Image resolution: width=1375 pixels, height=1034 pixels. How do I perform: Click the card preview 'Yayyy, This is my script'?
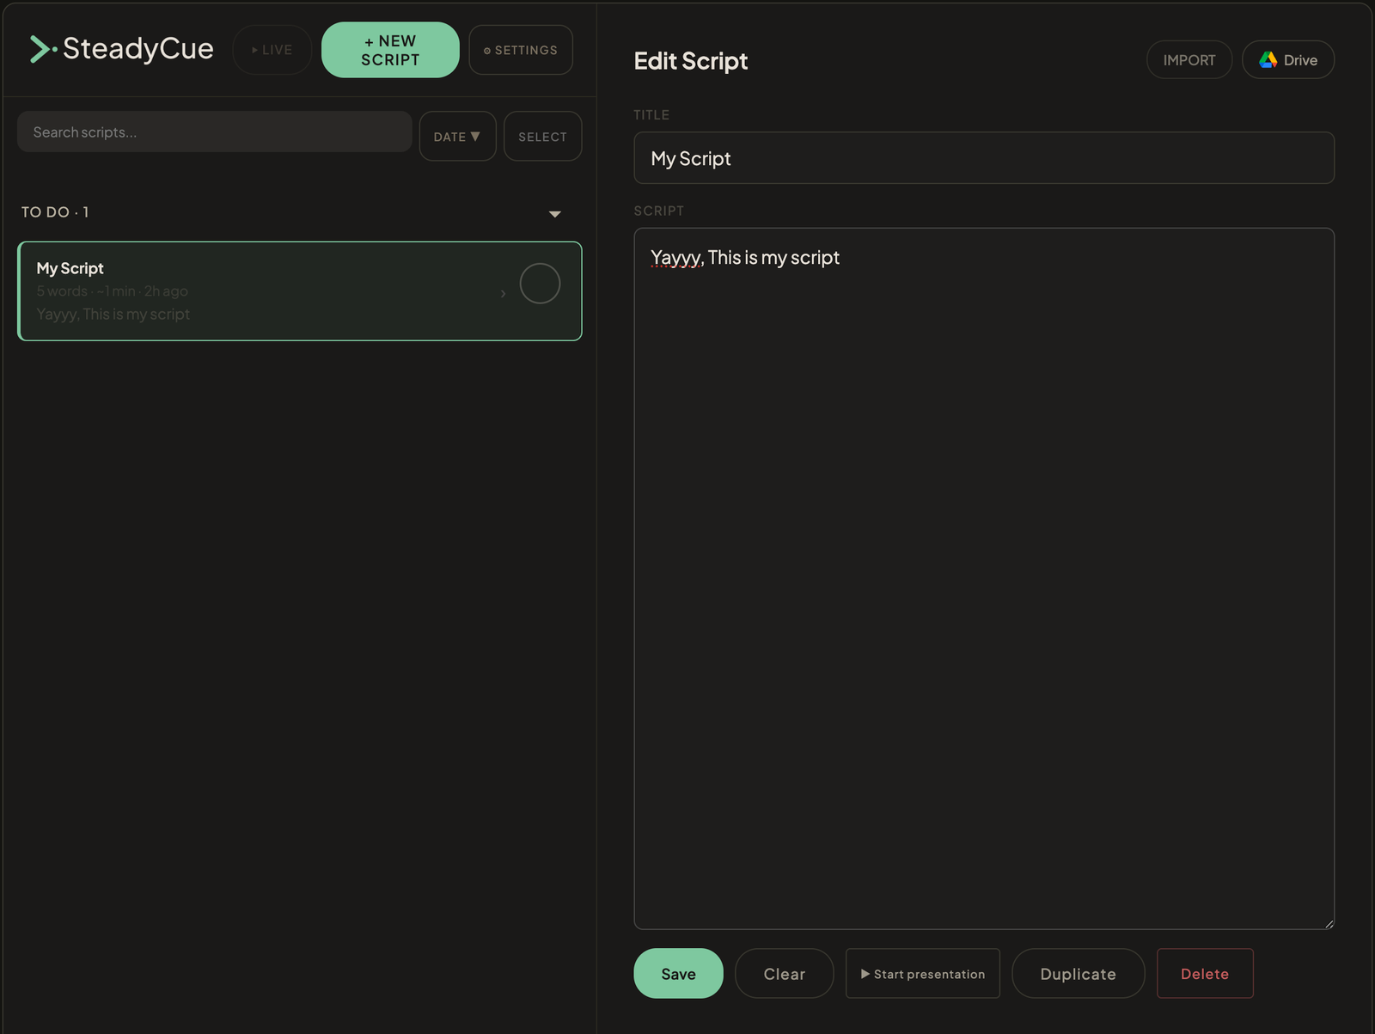[x=113, y=315]
